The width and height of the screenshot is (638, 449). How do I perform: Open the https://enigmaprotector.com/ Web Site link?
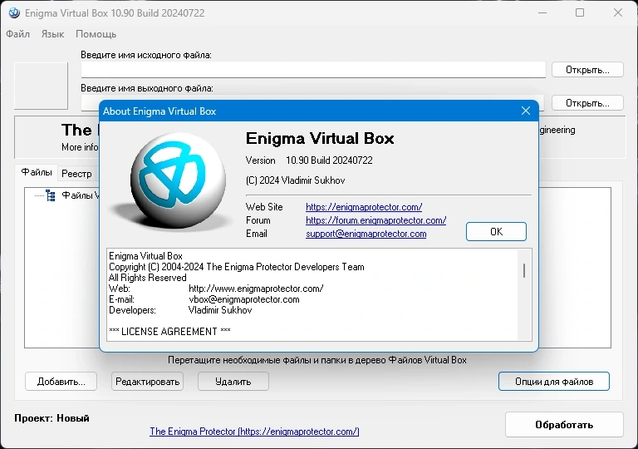[364, 207]
